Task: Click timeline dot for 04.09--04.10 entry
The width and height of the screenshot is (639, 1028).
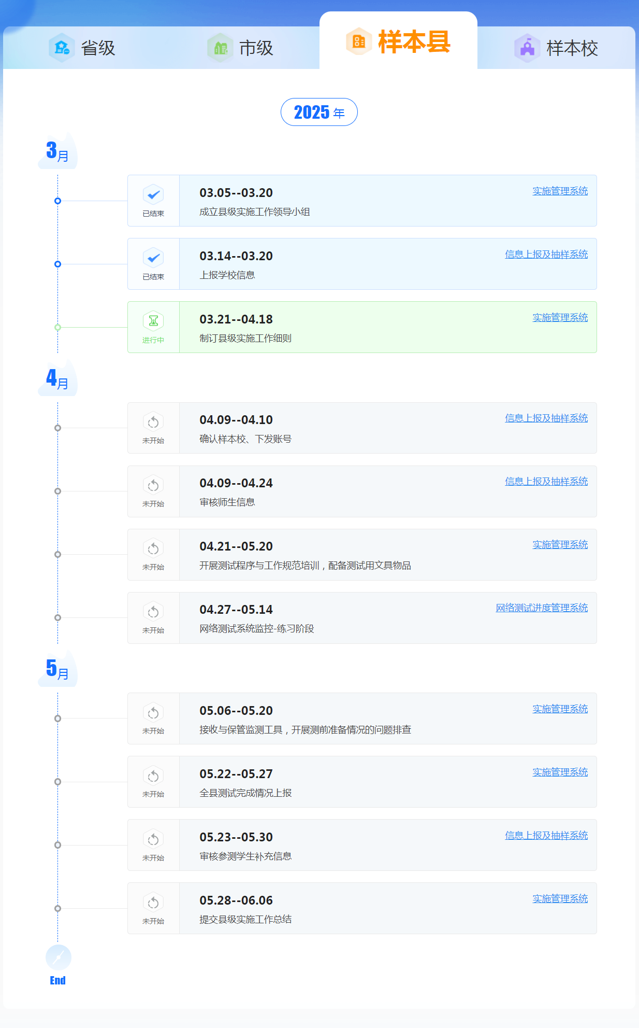Action: 58,428
